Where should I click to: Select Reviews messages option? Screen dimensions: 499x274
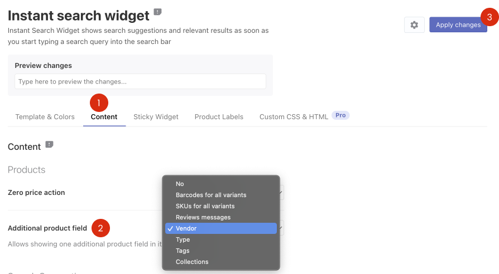221,217
